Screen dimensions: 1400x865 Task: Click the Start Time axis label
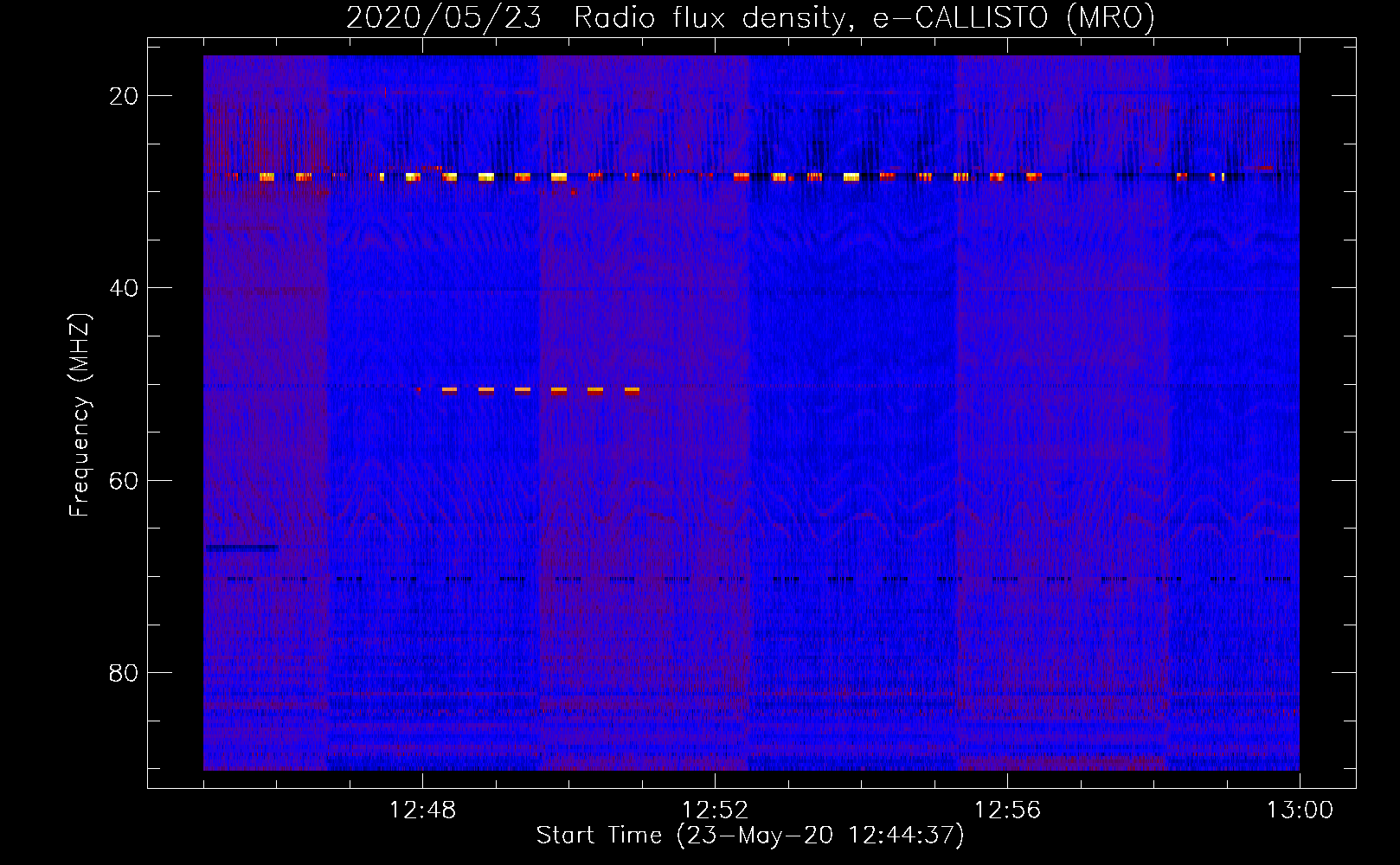[x=750, y=836]
